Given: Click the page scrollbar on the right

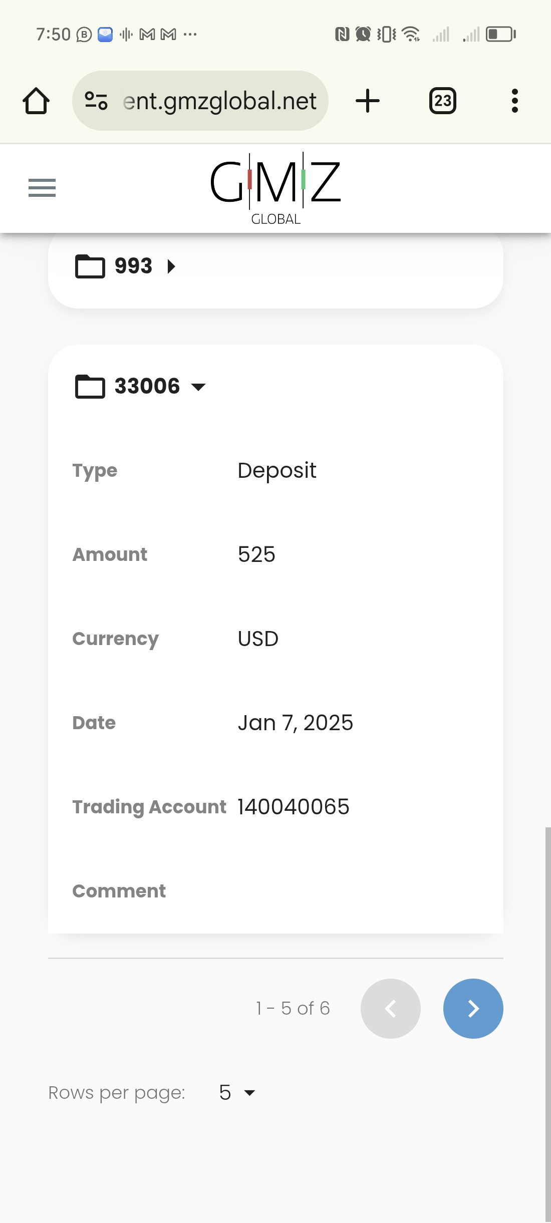Looking at the screenshot, I should tap(547, 1022).
